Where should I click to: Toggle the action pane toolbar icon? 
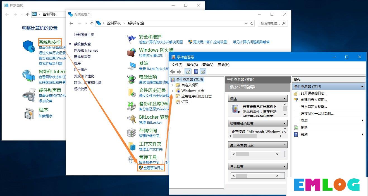pyautogui.click(x=203, y=72)
